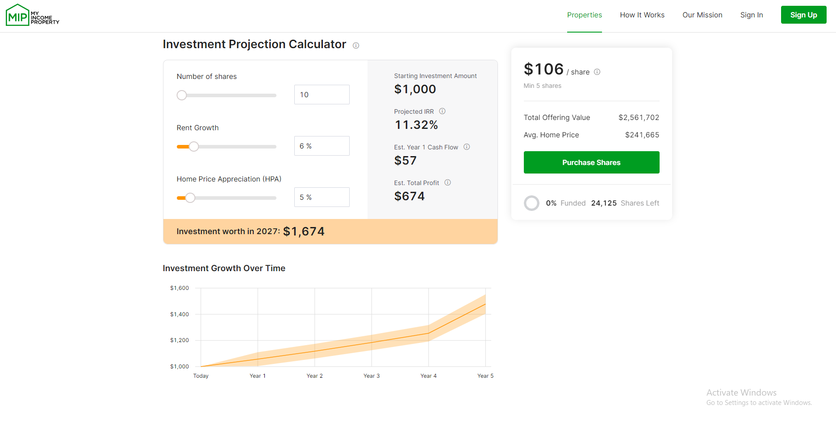Viewport: 836px width, 421px height.
Task: Focus the HPA percent input field
Action: [x=322, y=197]
